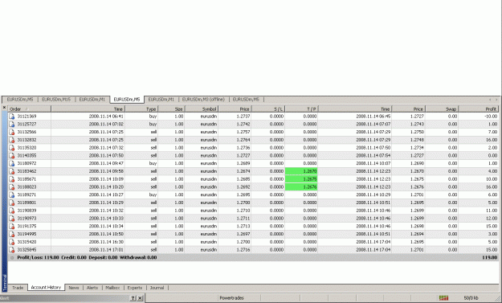Sort by the Profit column header

[479, 109]
